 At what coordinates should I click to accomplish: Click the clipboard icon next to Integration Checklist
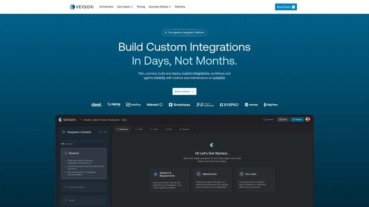point(64,132)
